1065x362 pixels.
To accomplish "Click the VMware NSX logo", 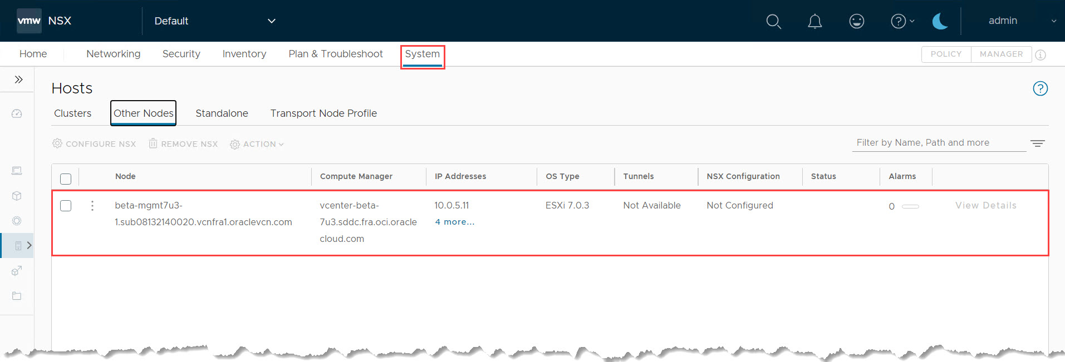I will pyautogui.click(x=29, y=21).
